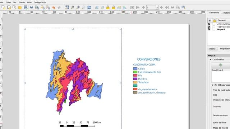Viewport: 230px width, 129px height.
Task: Click the Zoom to 100% icon
Action: pyautogui.click(x=73, y=7)
